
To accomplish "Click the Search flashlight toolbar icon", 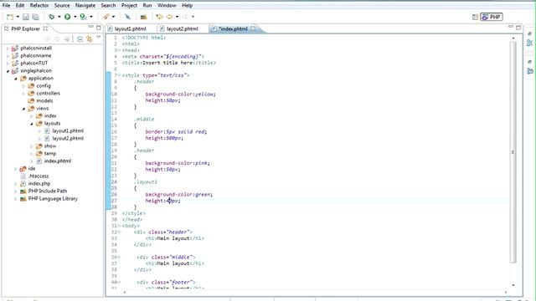I will pyautogui.click(x=106, y=17).
